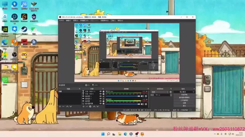The height and width of the screenshot is (137, 245).
Task: Pop out the Controls dock panel
Action: 194,89
